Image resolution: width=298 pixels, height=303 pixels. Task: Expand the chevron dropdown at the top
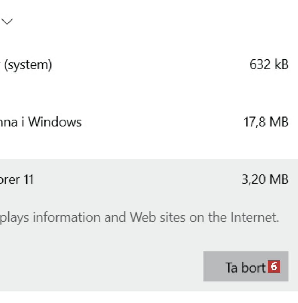[x=7, y=22]
